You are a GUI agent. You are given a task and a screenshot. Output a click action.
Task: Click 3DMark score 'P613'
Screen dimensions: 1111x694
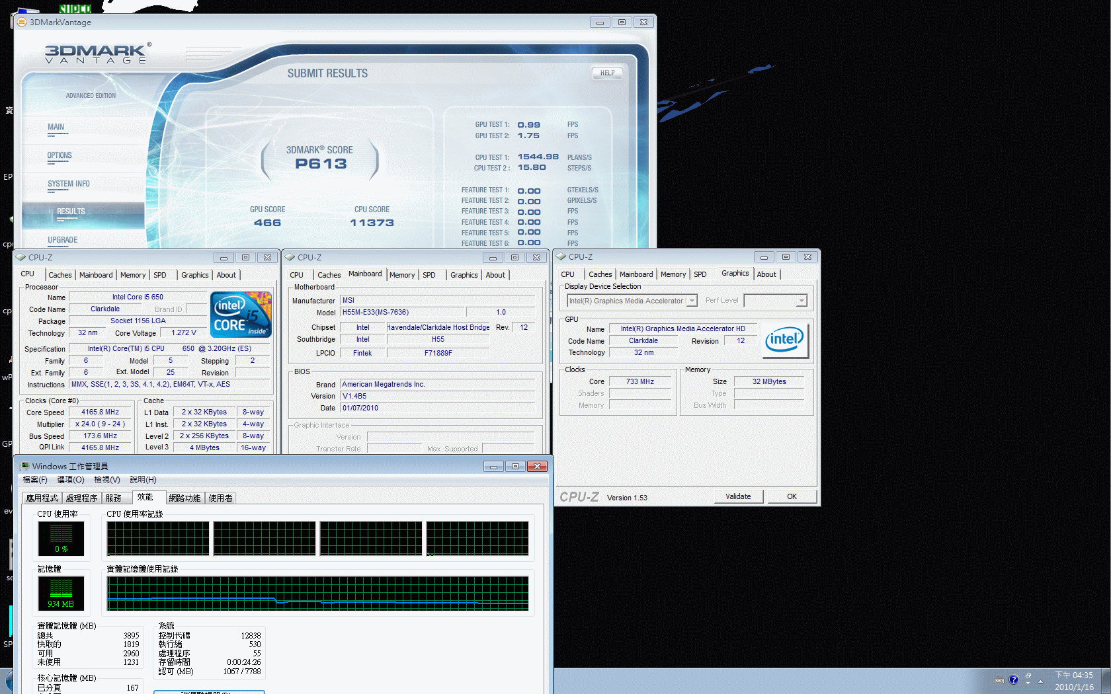321,164
